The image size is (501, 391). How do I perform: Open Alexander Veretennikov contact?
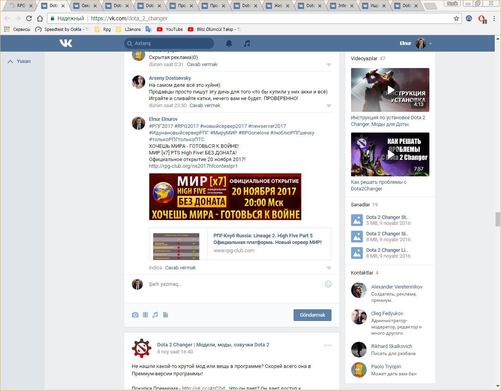pos(397,287)
